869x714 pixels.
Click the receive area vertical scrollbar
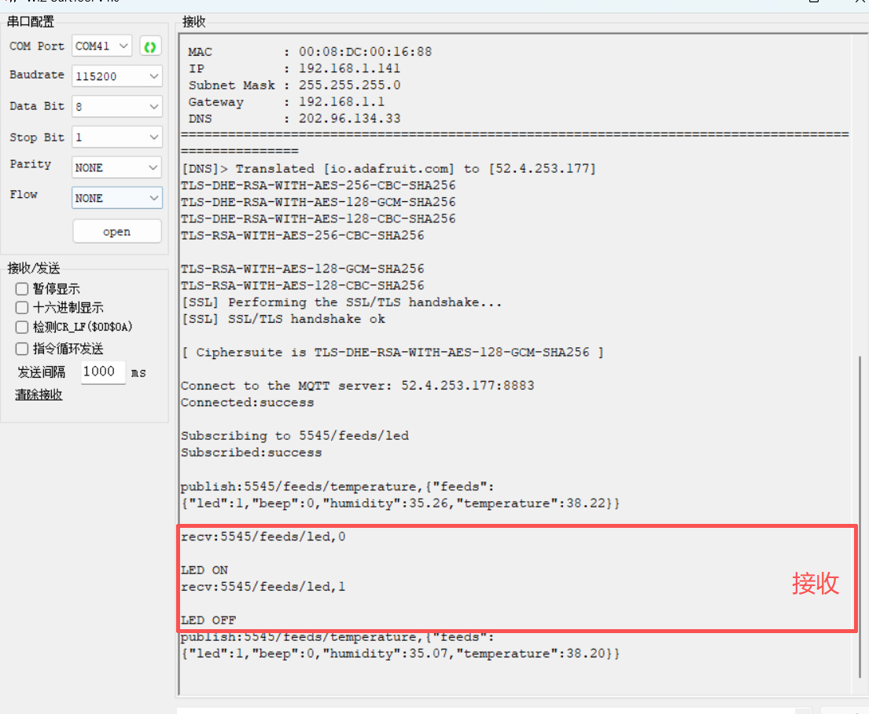tap(860, 517)
